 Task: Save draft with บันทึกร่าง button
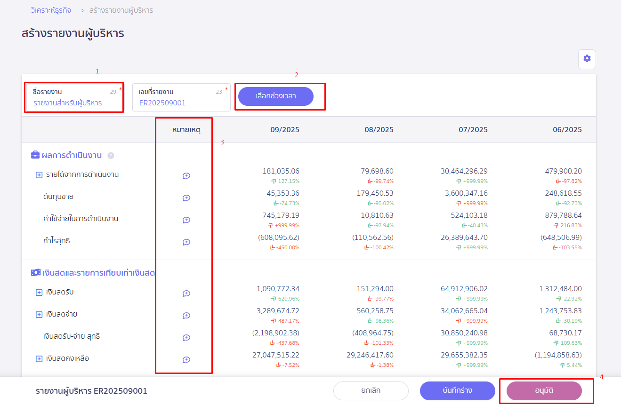457,390
